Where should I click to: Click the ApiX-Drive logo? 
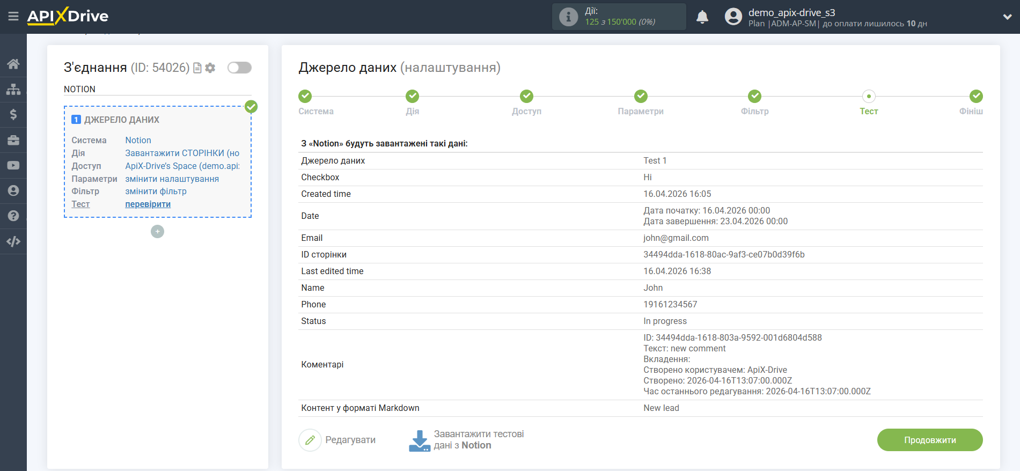pos(68,16)
